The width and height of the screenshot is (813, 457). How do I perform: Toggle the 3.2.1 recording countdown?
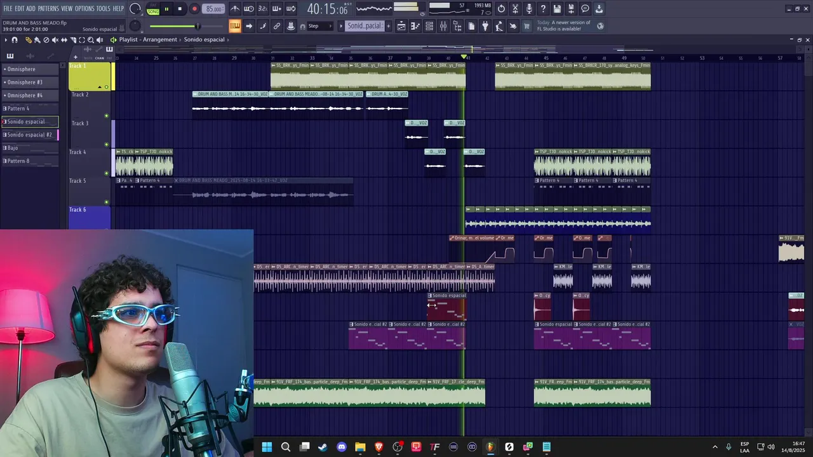263,9
